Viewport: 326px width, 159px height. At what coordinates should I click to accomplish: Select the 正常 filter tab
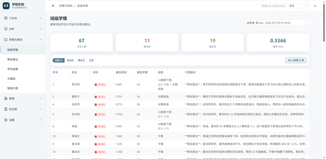[91, 60]
